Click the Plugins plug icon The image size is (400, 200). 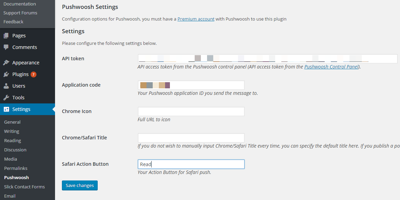(x=6, y=74)
